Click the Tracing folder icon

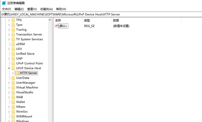[x=13, y=30]
